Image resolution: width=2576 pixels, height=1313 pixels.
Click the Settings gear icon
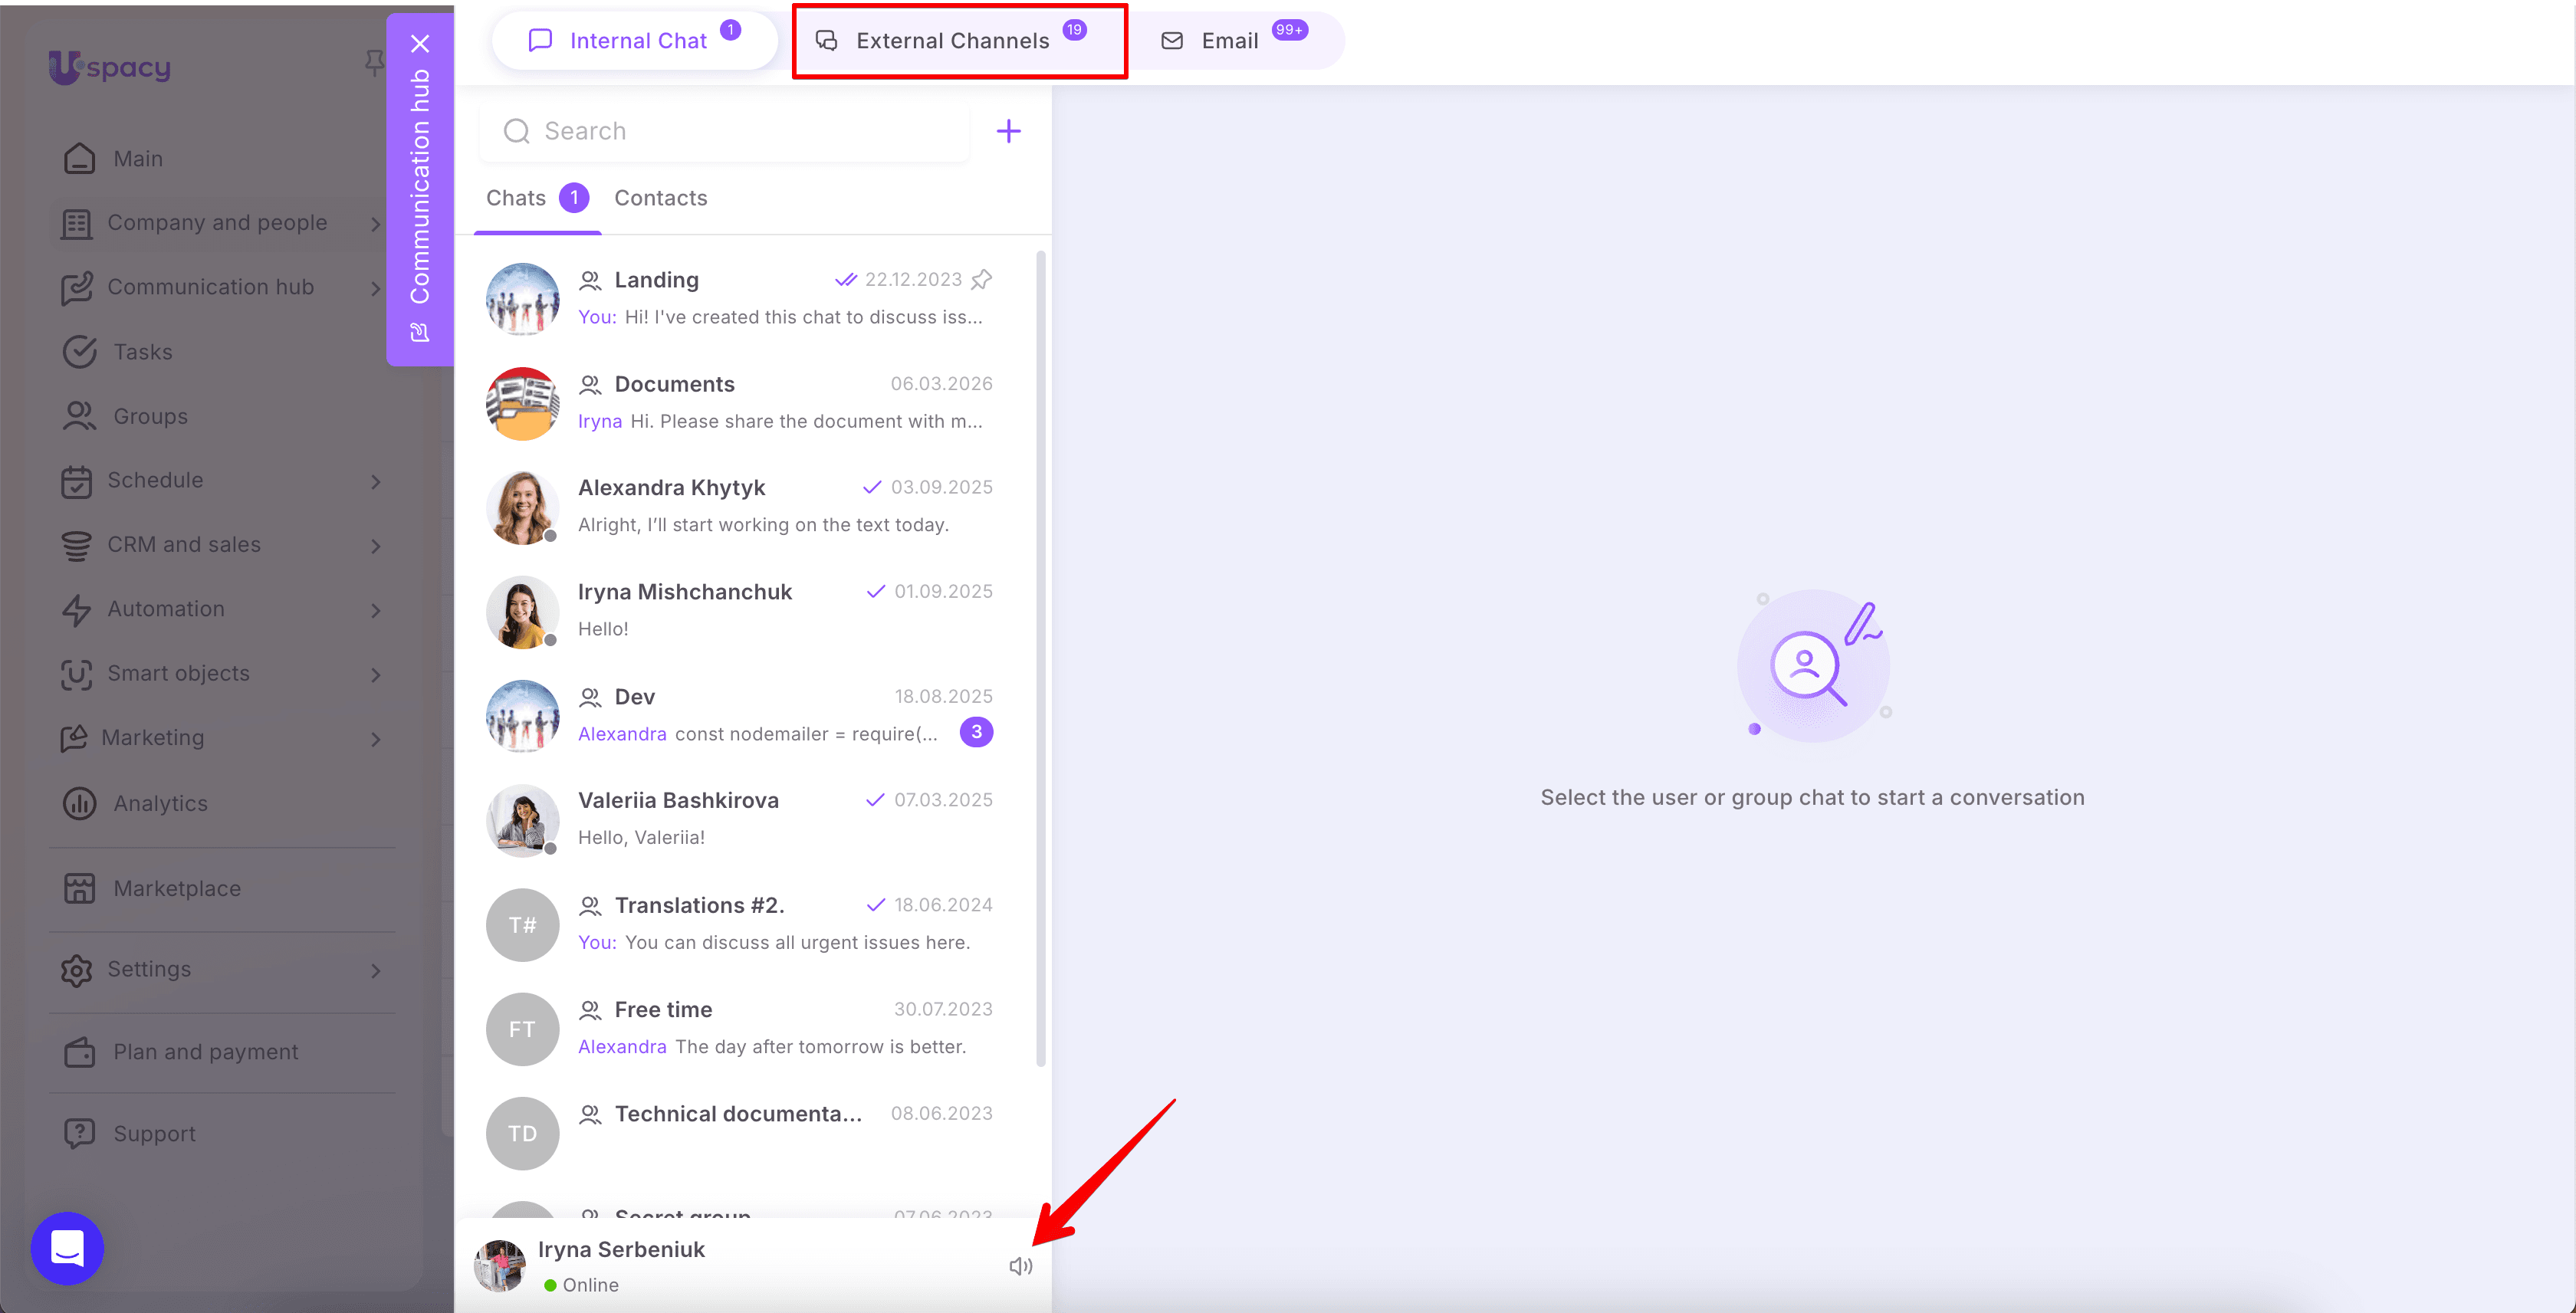tap(76, 970)
